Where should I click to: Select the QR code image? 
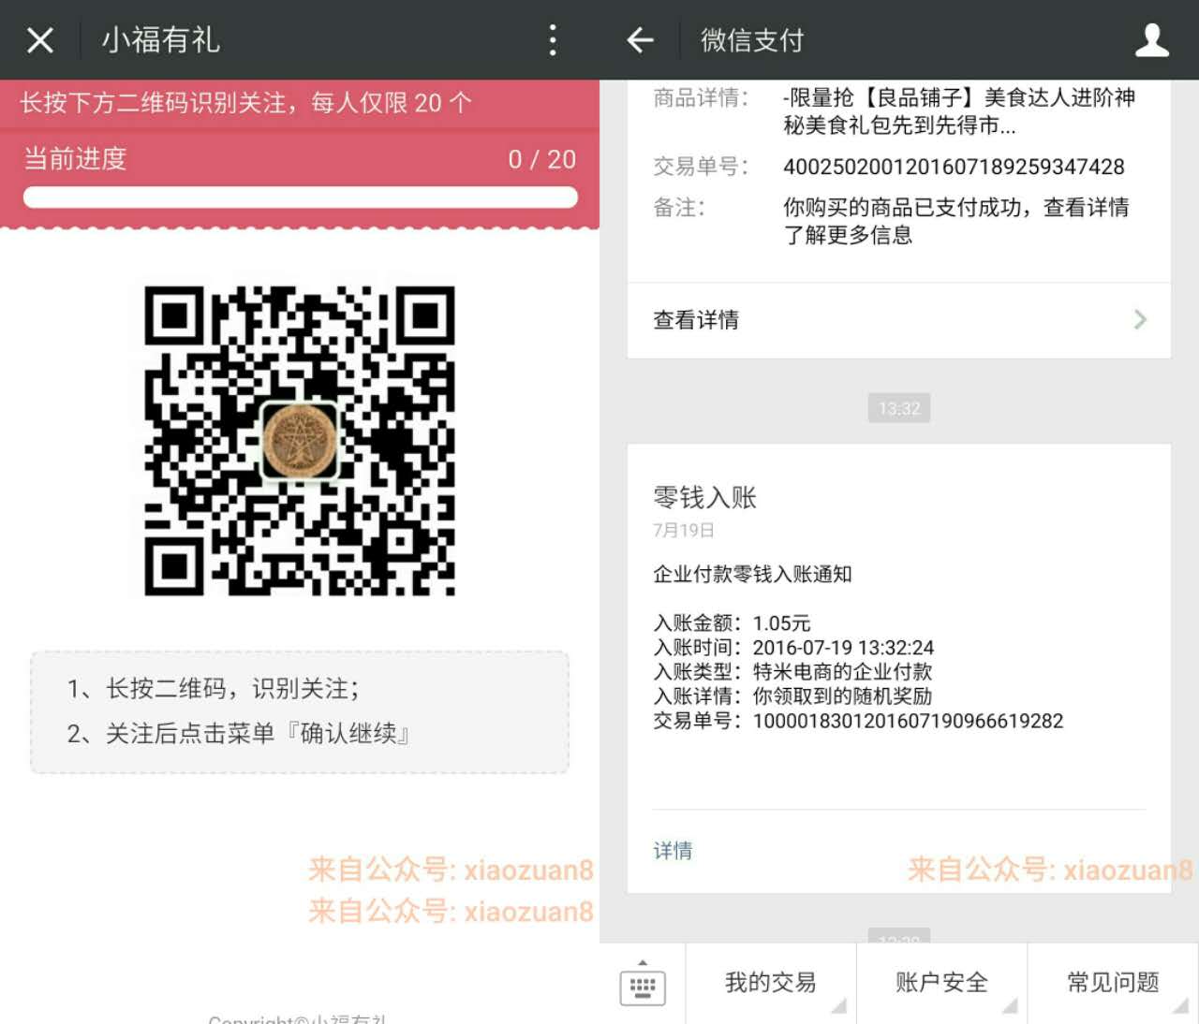point(300,441)
